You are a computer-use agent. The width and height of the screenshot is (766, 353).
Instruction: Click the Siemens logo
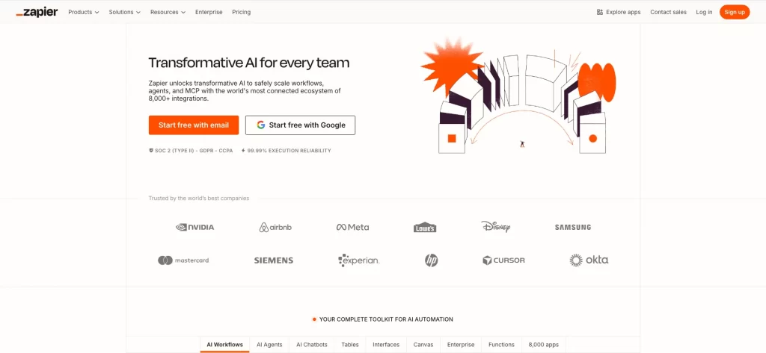point(274,260)
